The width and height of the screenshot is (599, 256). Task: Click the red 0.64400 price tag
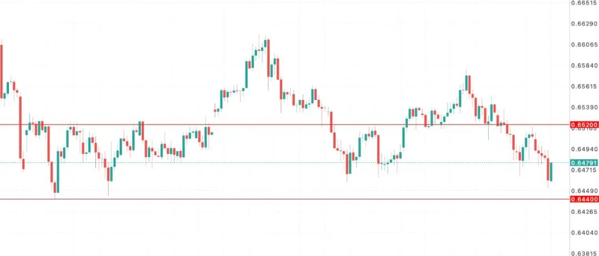pos(583,199)
